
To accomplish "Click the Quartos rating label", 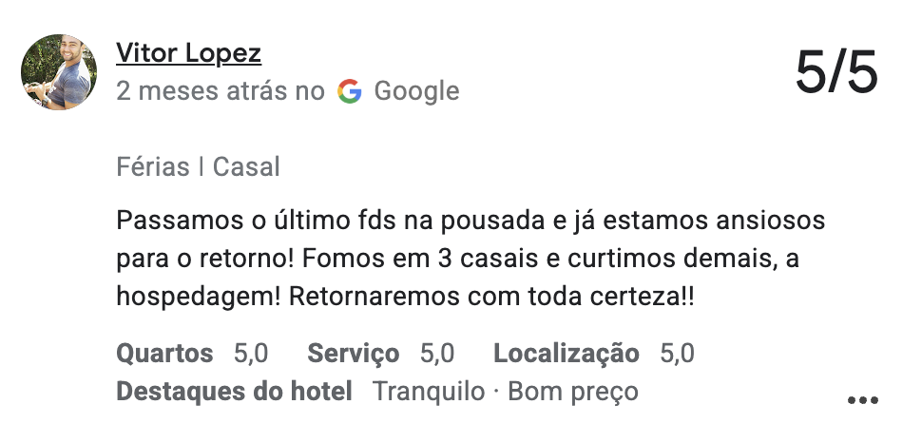I will (x=164, y=355).
